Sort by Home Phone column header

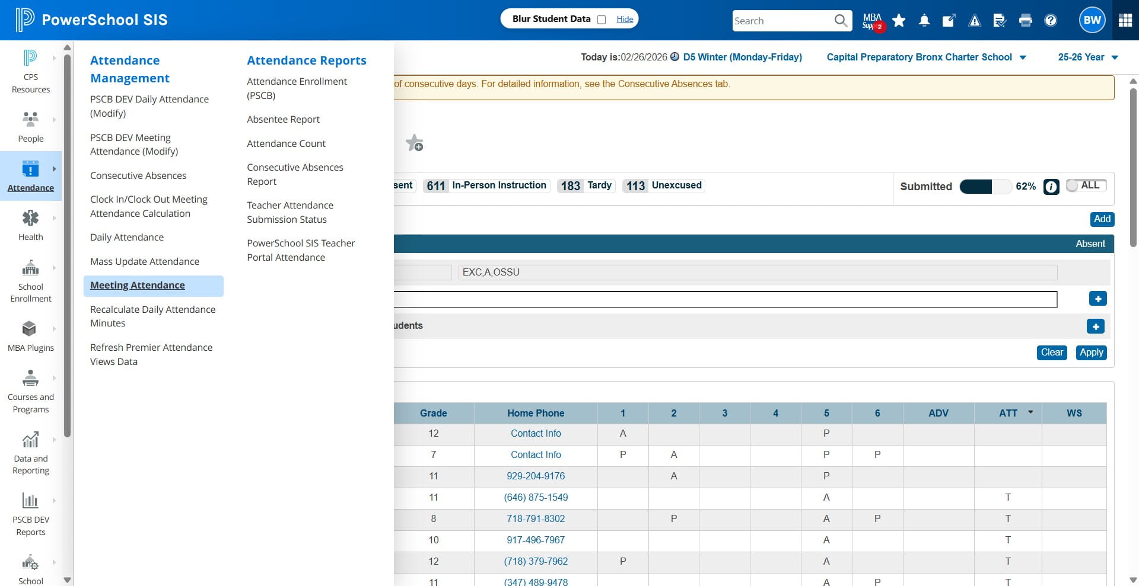536,413
